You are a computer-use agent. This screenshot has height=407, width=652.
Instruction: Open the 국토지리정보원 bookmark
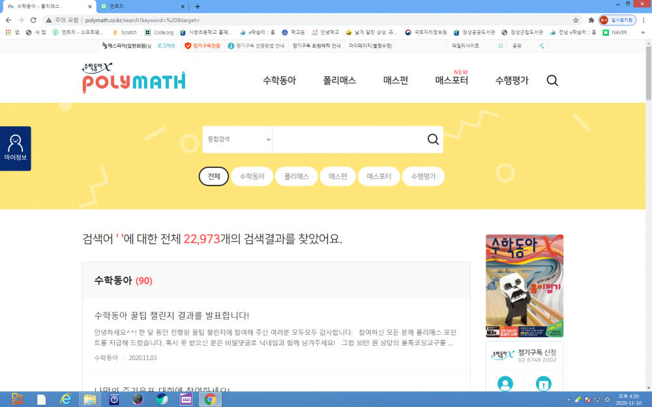426,32
